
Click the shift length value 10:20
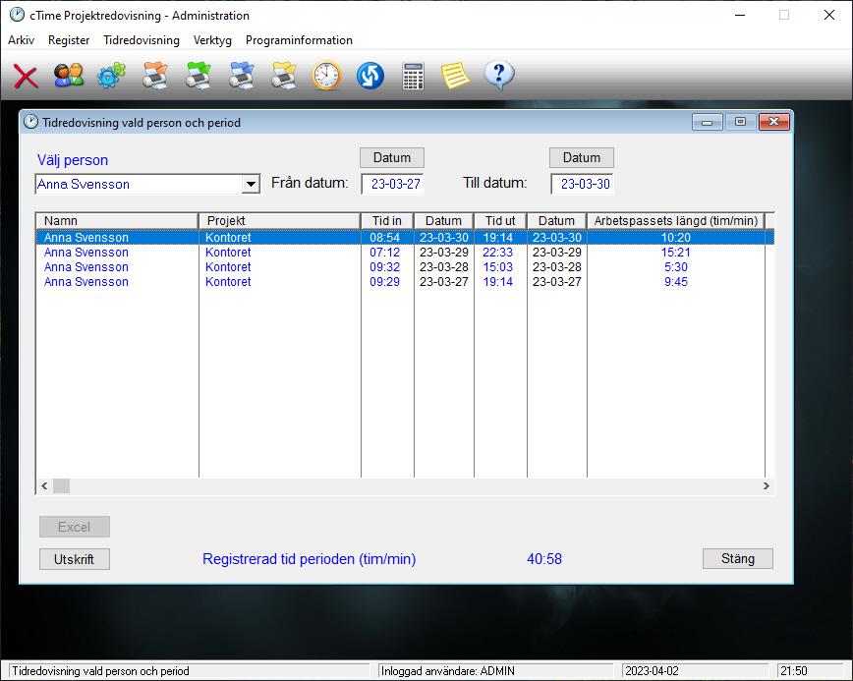[x=676, y=237]
